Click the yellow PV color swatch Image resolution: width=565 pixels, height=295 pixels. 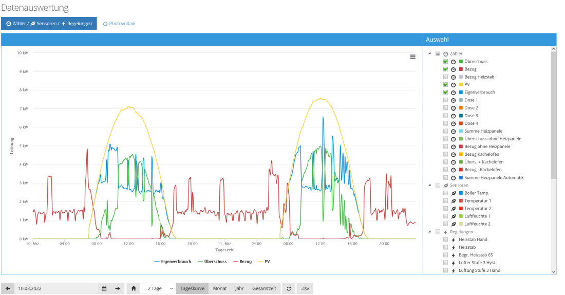tap(461, 85)
